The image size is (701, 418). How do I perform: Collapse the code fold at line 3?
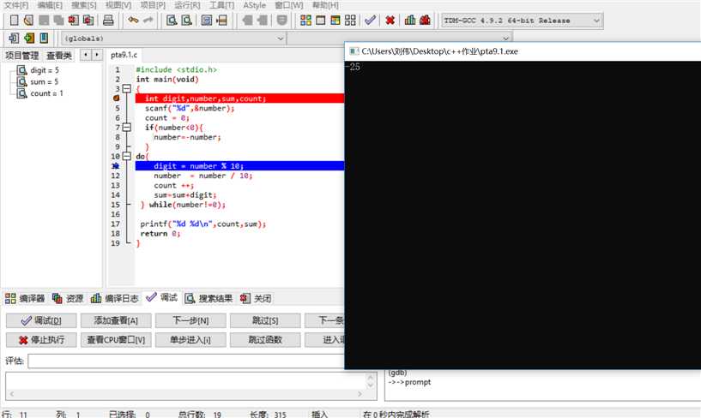point(126,89)
